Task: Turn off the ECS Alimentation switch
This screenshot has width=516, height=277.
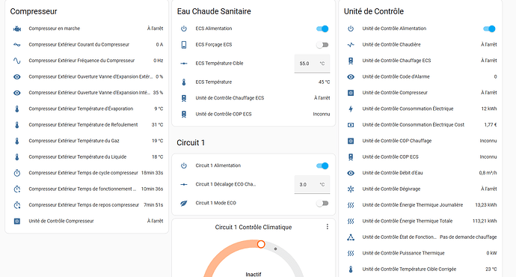Action: click(322, 28)
